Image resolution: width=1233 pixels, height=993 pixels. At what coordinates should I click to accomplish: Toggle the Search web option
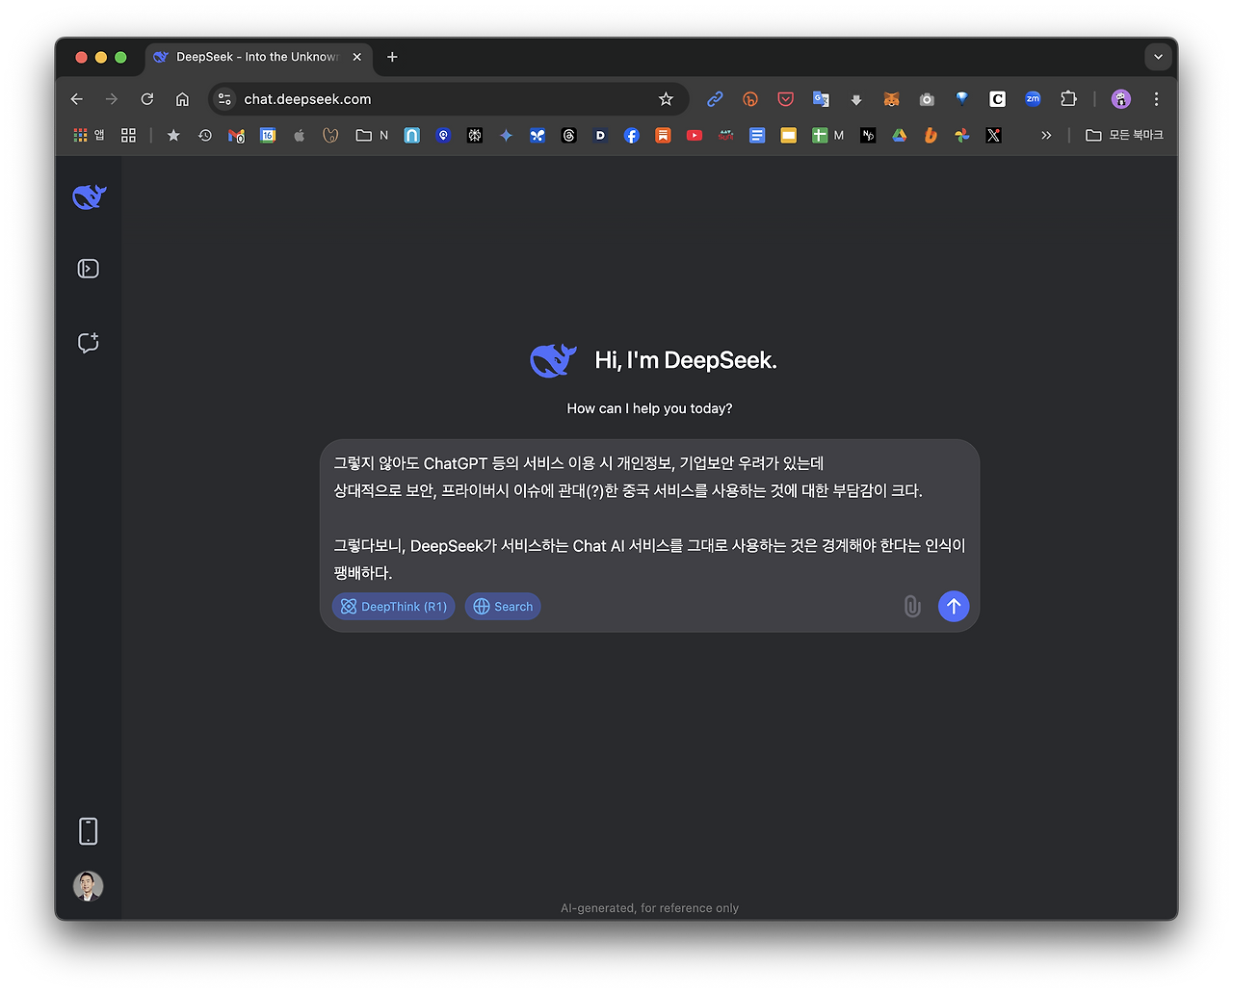point(503,607)
